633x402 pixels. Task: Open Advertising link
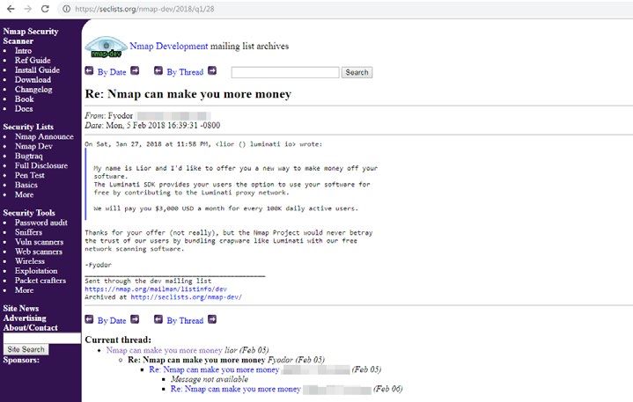pyautogui.click(x=25, y=318)
